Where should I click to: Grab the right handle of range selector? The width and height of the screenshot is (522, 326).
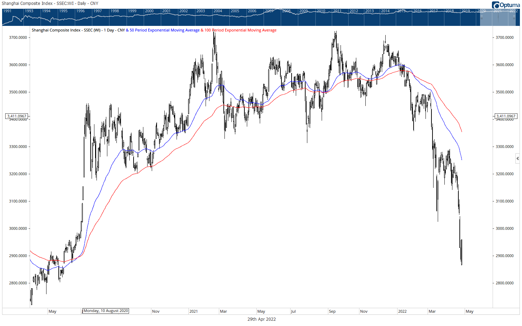pyautogui.click(x=514, y=17)
